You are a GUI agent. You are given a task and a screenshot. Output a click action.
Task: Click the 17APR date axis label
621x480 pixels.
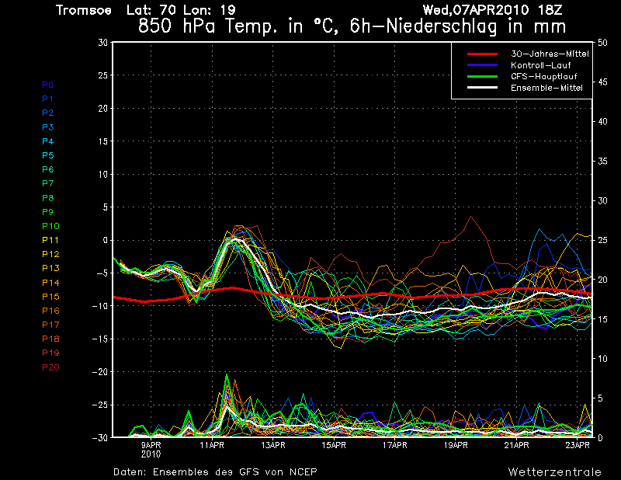point(394,445)
